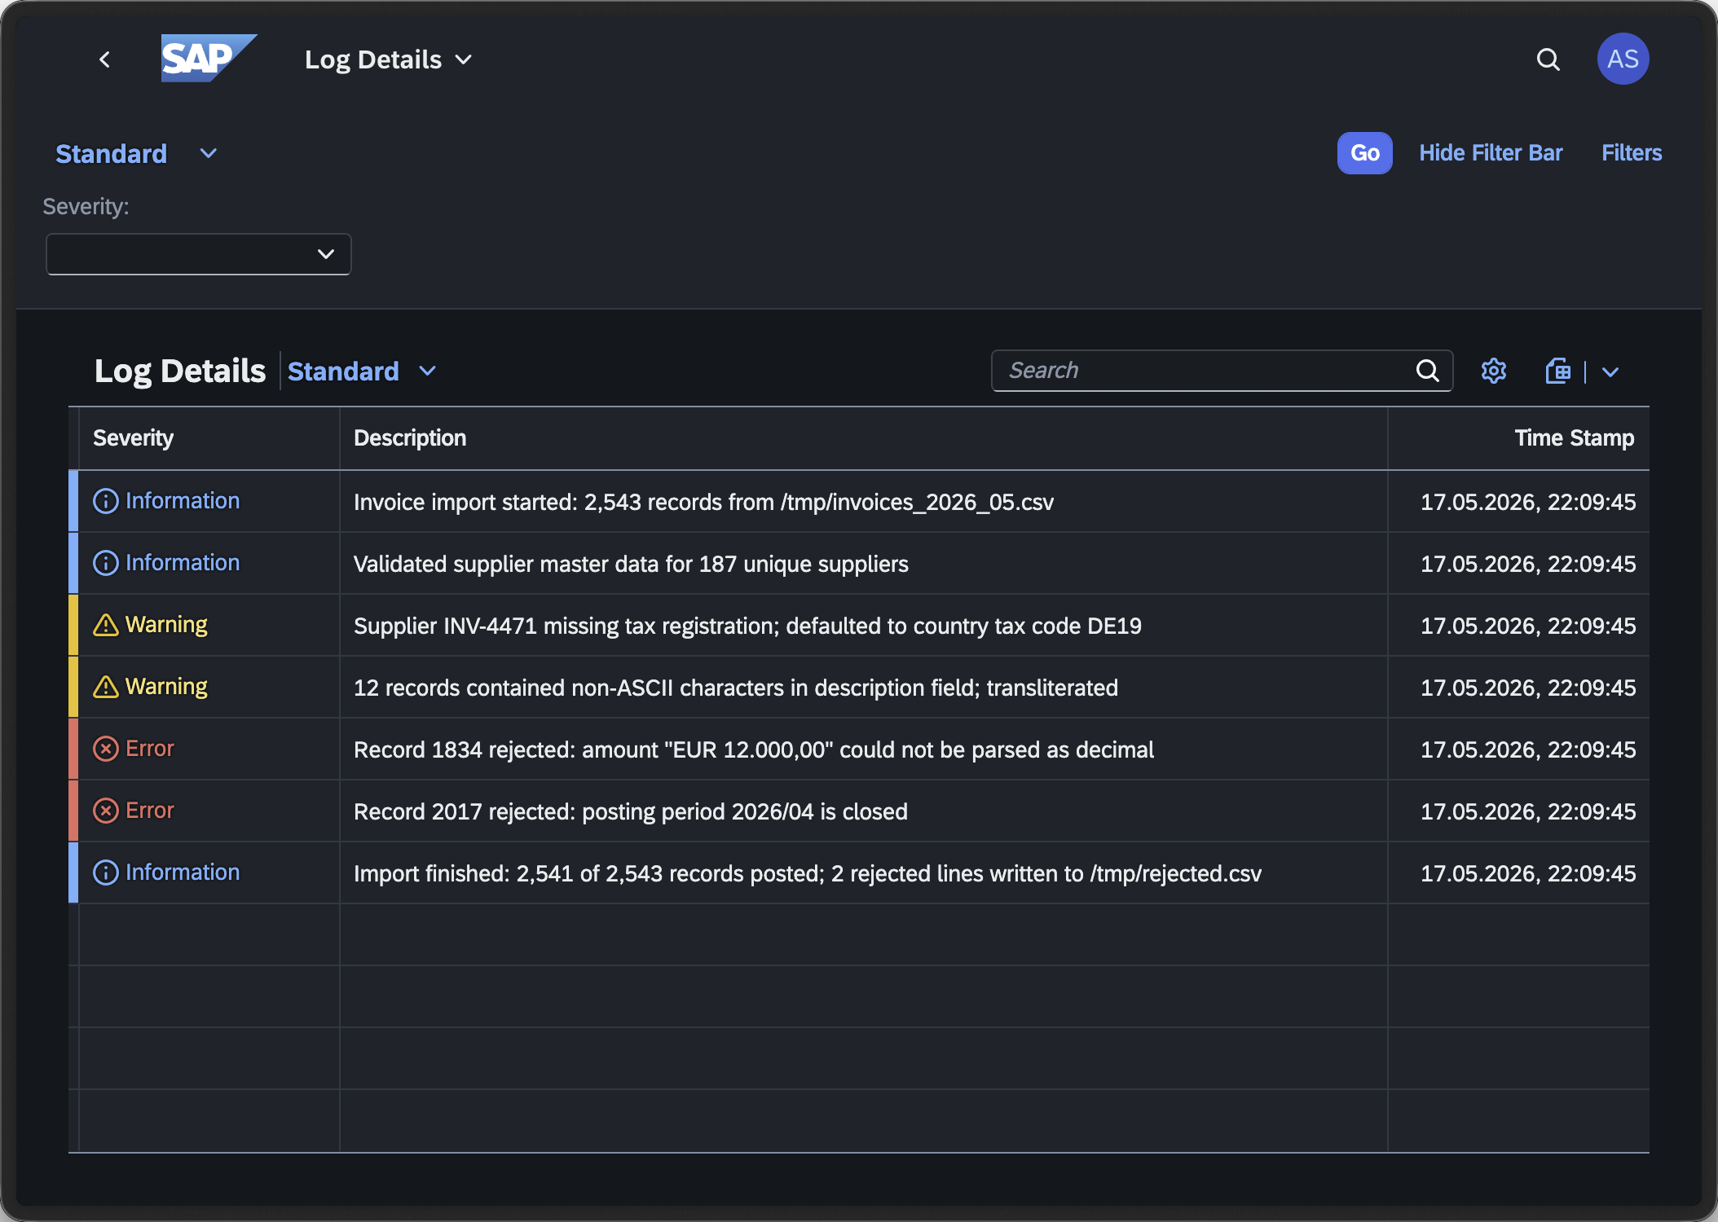
Task: Open the Filters dialog
Action: (x=1631, y=153)
